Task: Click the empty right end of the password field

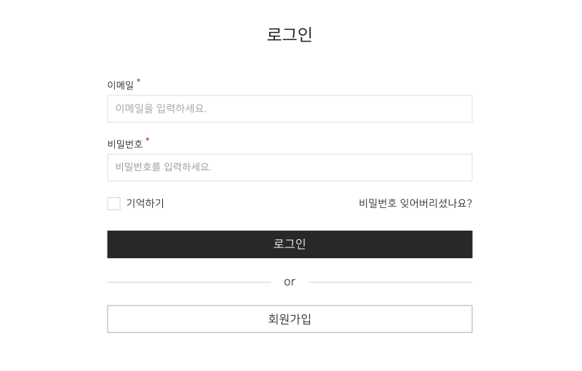Action: (451, 167)
